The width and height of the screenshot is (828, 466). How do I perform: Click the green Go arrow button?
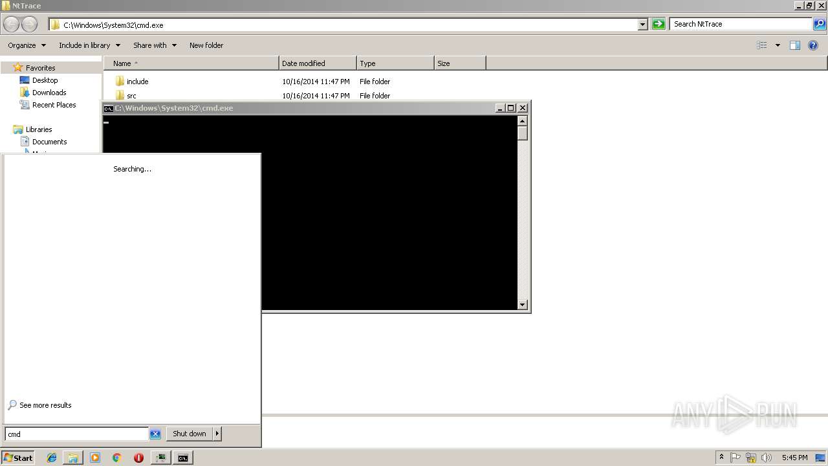coord(659,24)
